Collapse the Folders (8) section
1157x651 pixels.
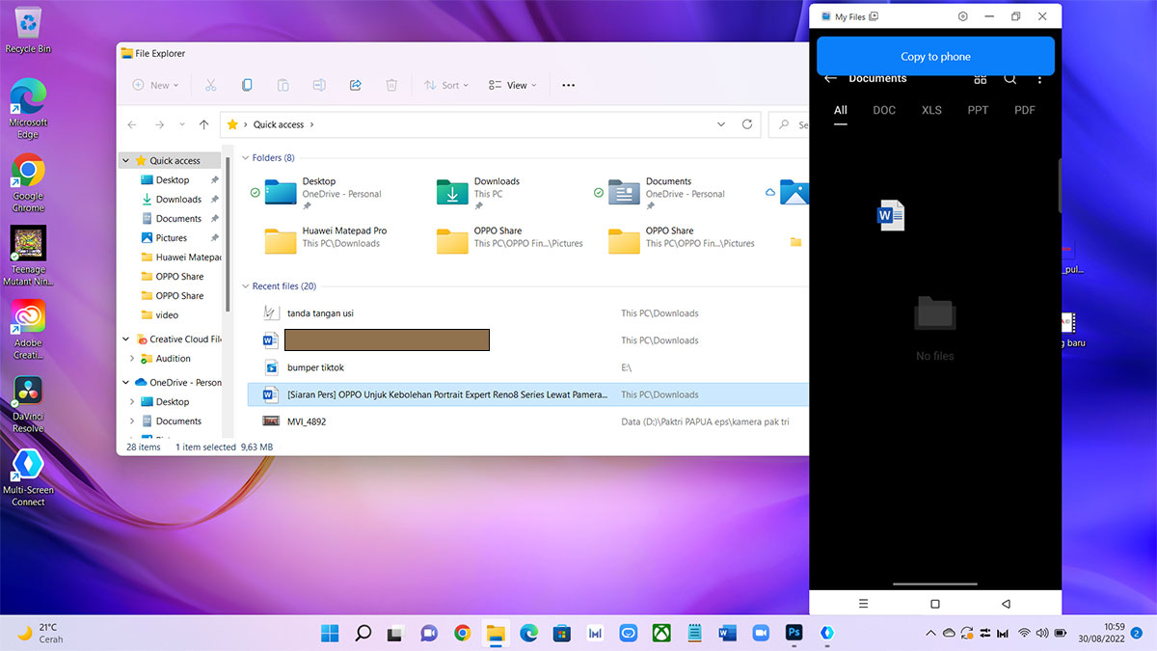pyautogui.click(x=245, y=157)
